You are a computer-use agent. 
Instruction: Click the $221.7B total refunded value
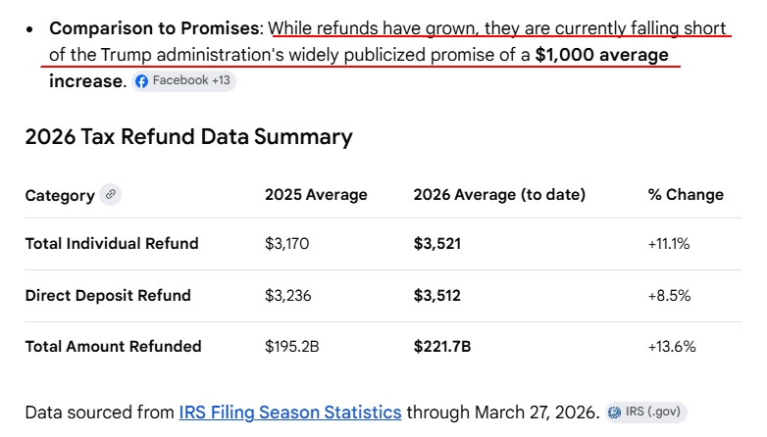[x=444, y=346]
